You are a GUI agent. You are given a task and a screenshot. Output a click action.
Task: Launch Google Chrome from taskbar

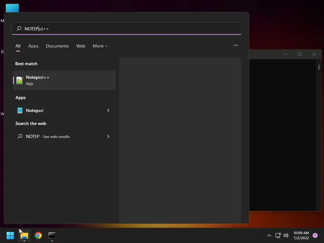pyautogui.click(x=38, y=235)
